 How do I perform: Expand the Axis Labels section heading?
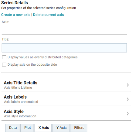pos(15,97)
